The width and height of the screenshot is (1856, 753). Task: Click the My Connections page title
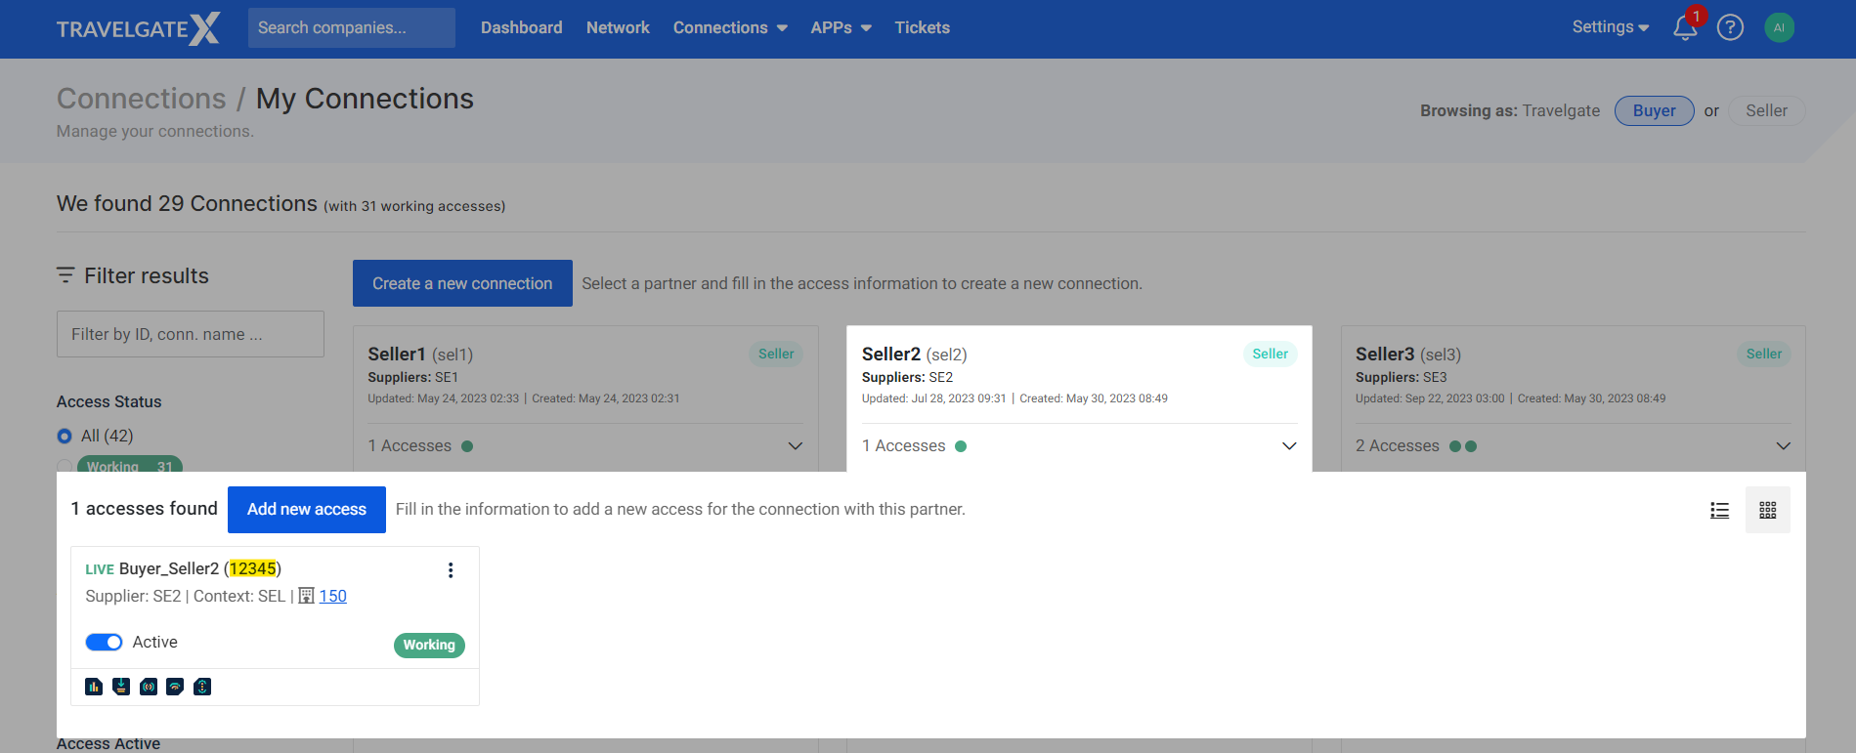[365, 99]
